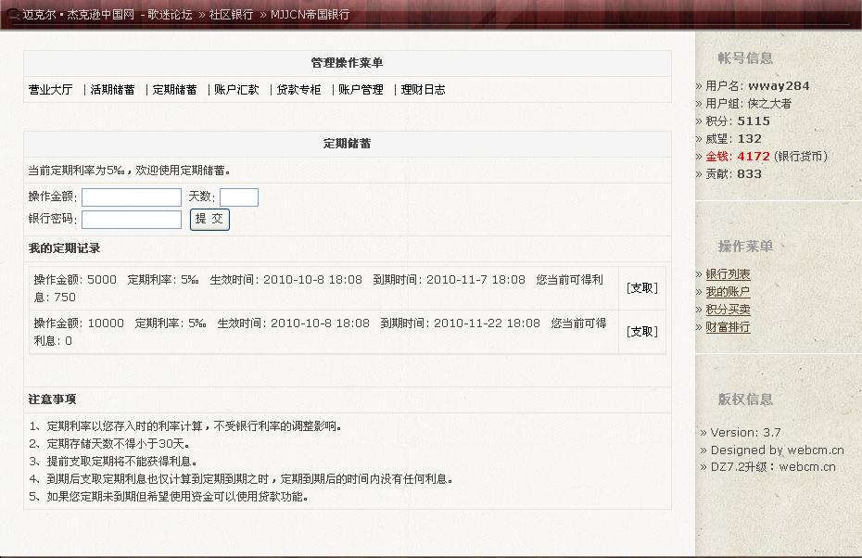Open the 我的账户 sidebar link

728,292
